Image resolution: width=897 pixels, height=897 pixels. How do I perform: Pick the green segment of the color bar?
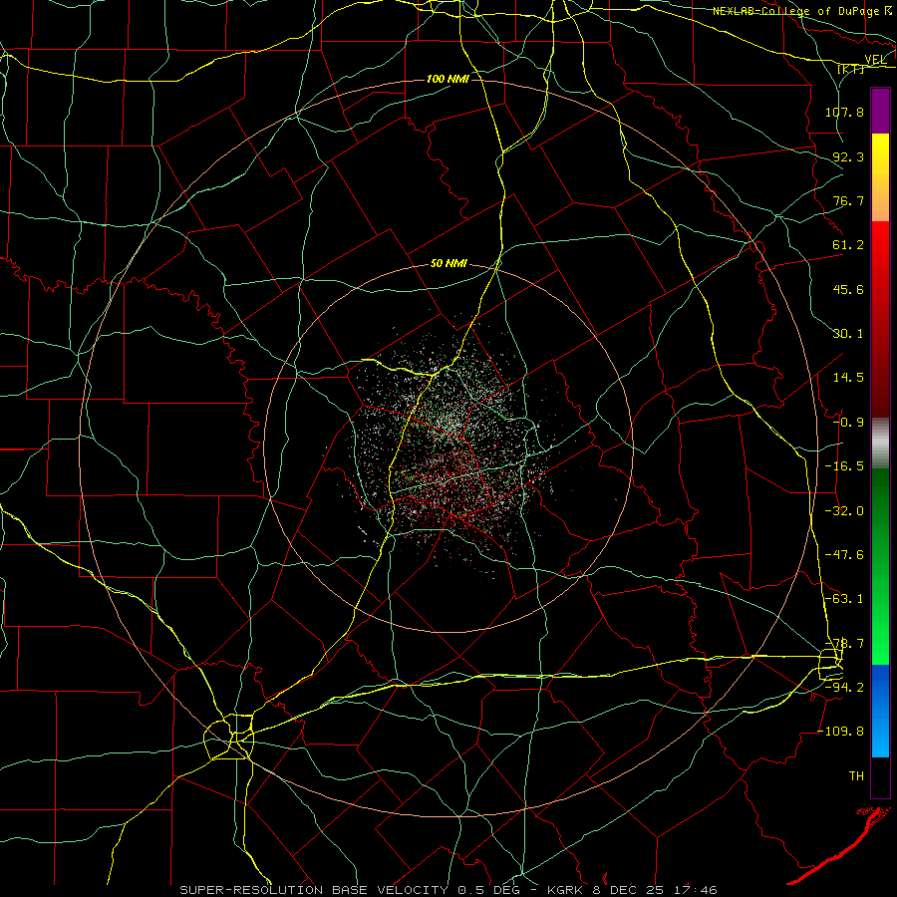[880, 566]
